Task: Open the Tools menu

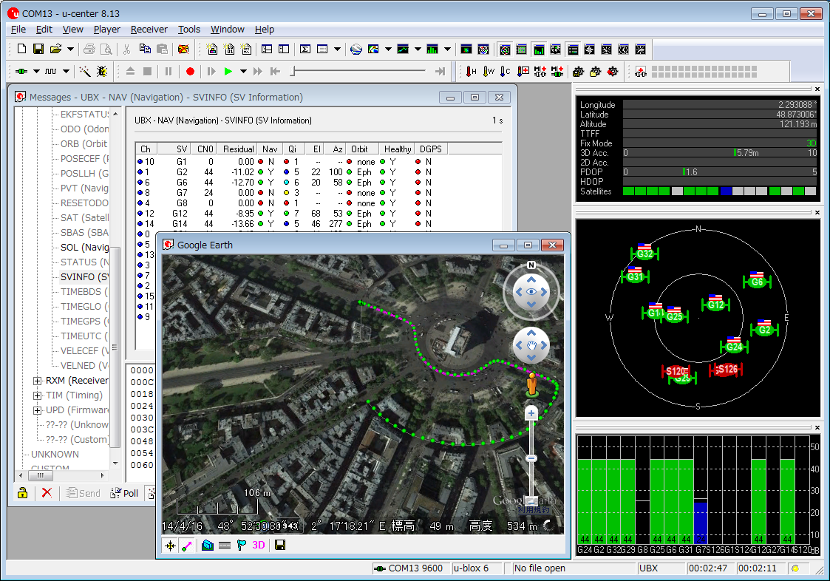Action: [188, 30]
